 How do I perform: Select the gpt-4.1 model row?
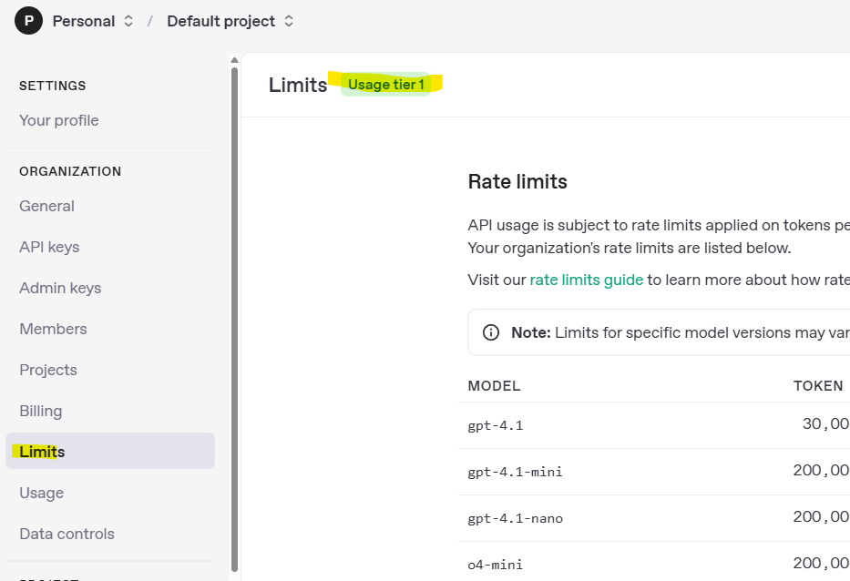pyautogui.click(x=654, y=425)
